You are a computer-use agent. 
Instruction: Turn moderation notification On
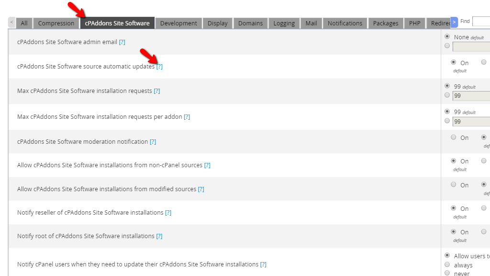coord(454,137)
